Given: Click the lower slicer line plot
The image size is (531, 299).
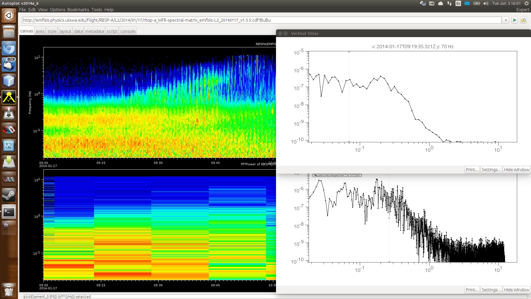Looking at the screenshot, I should [413, 218].
